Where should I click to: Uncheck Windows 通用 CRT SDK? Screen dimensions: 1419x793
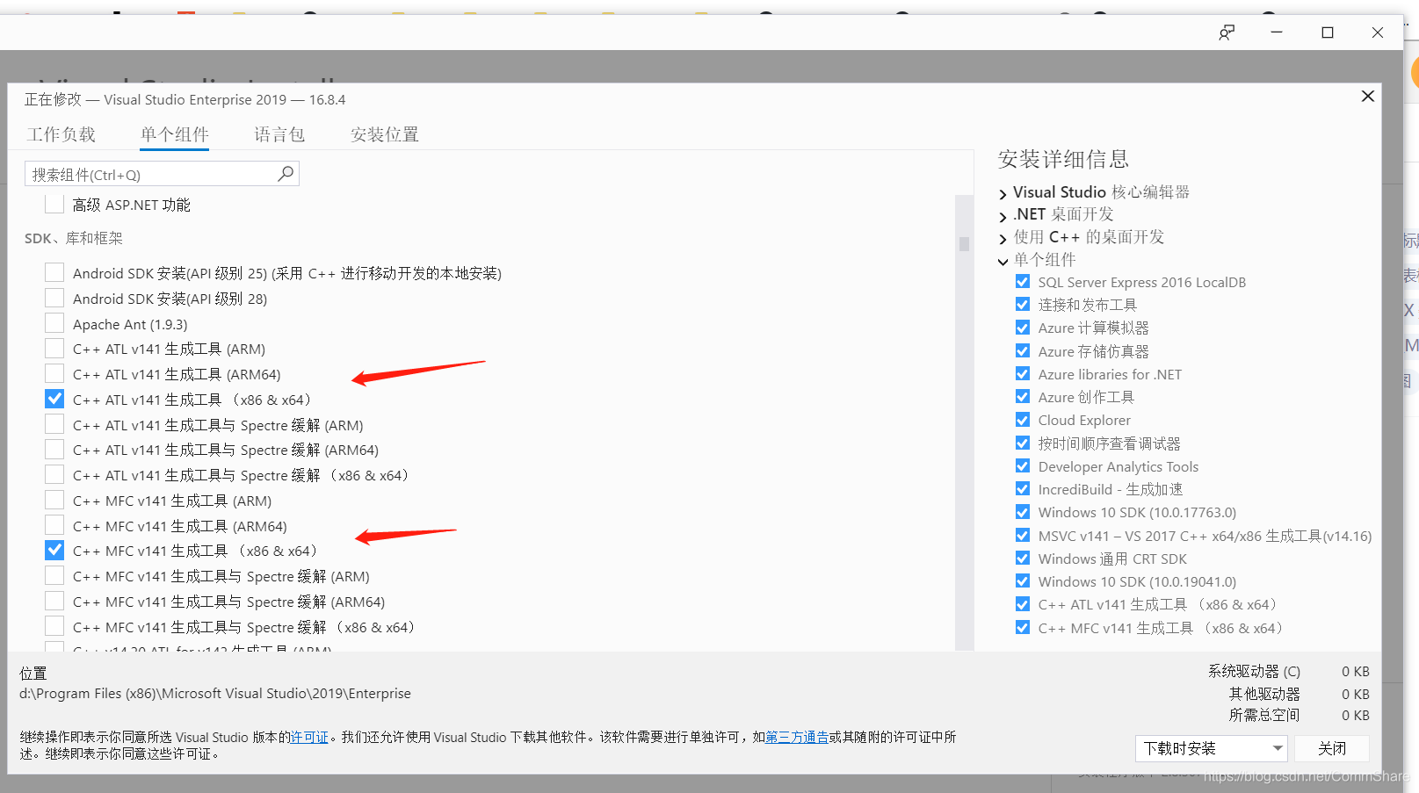(1023, 558)
